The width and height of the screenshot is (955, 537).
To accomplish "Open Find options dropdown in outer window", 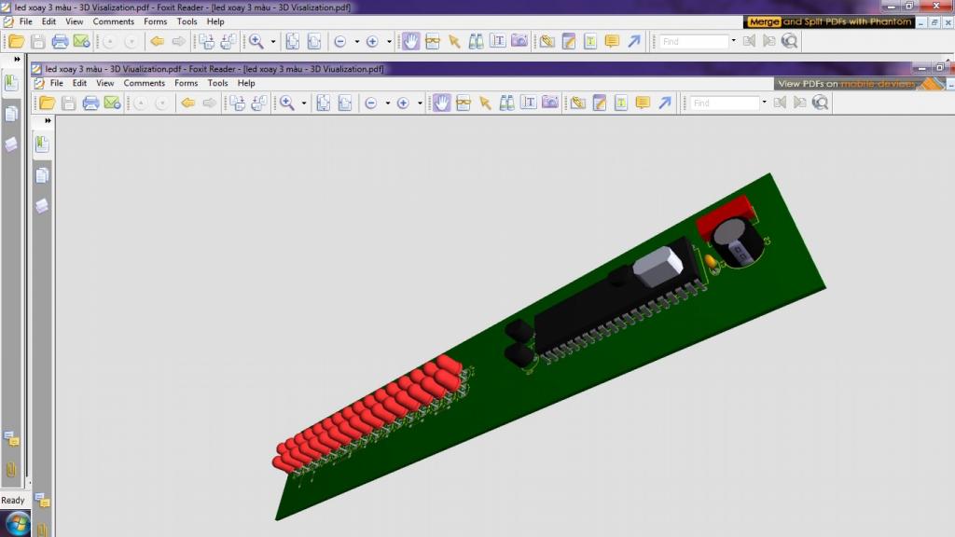I will 733,41.
